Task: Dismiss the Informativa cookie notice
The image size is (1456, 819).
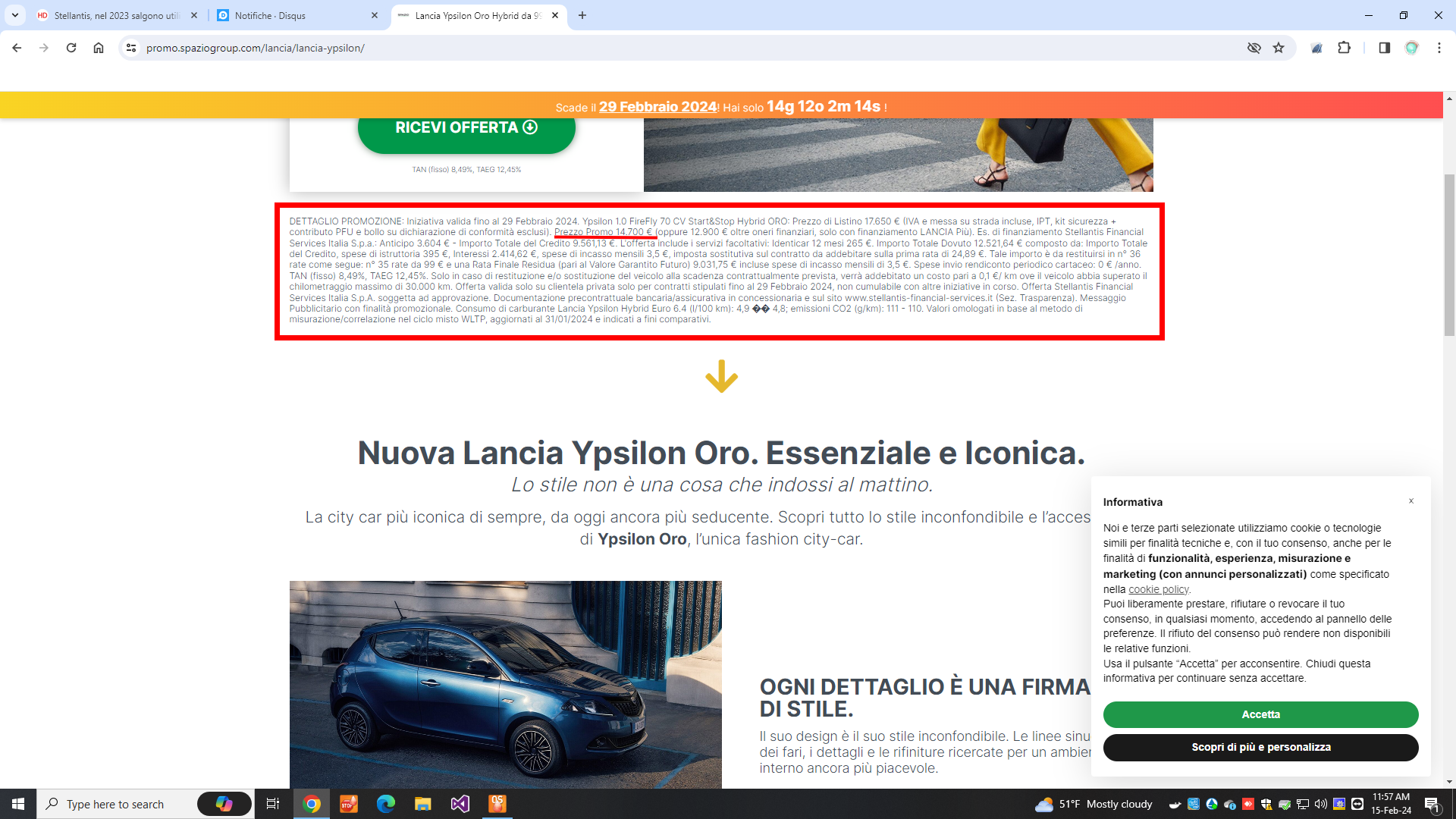Action: [1411, 500]
